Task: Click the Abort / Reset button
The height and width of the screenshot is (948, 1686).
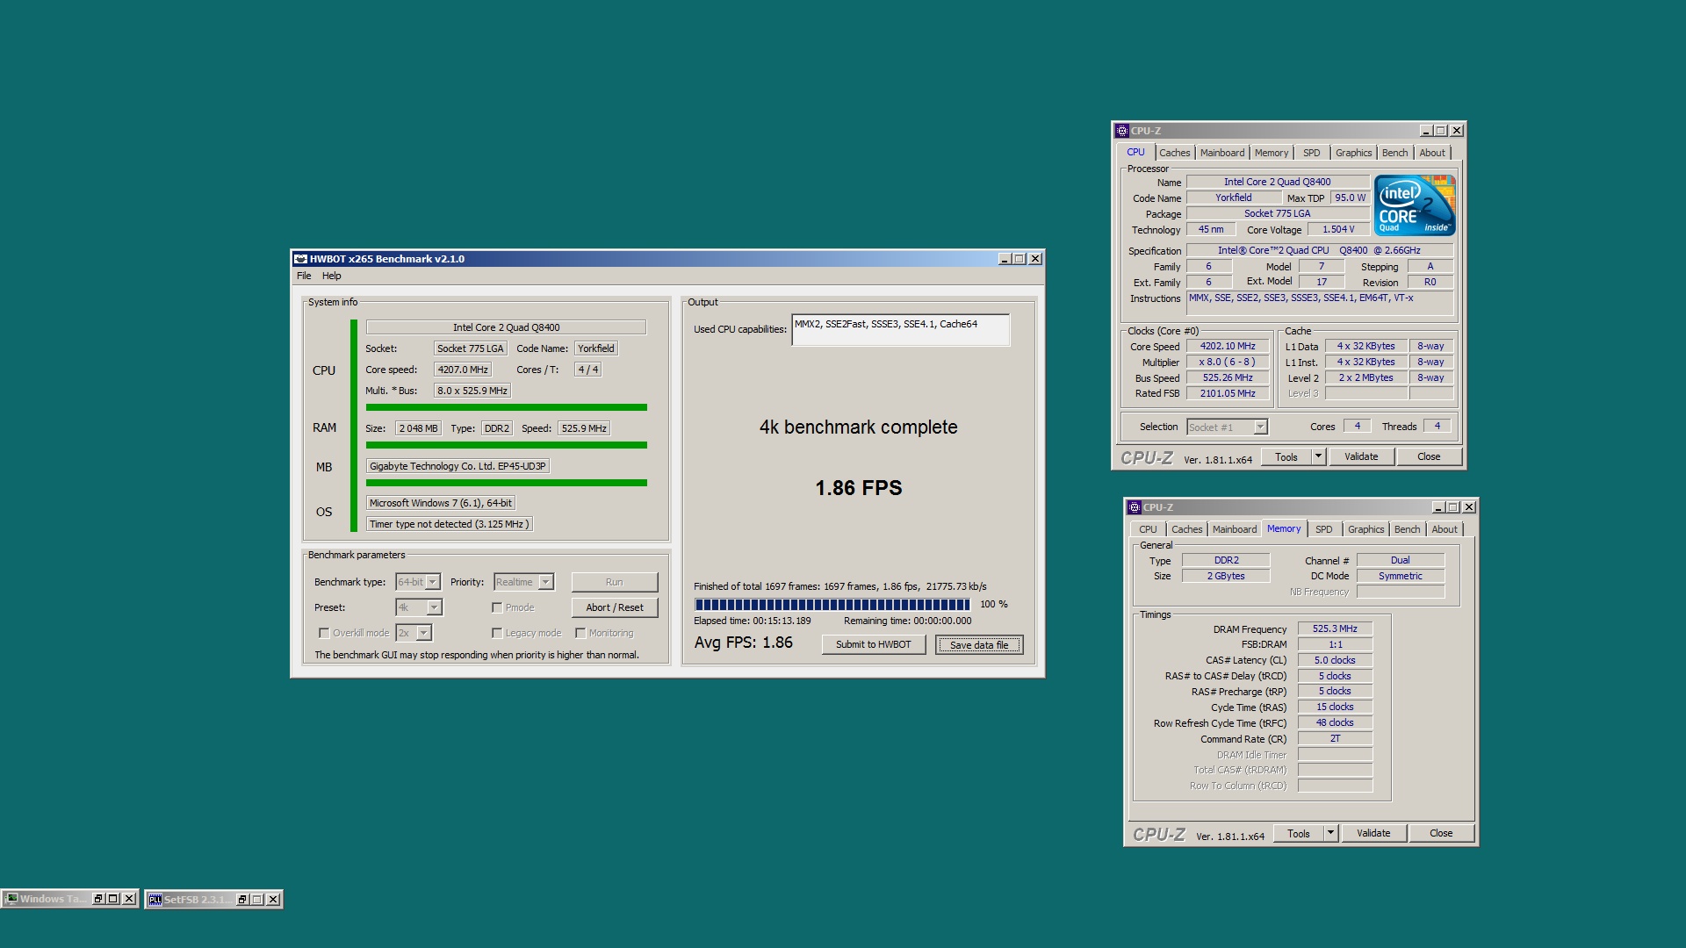Action: [615, 607]
